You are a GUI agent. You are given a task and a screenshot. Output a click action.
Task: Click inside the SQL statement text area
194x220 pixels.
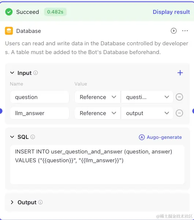[x=97, y=165]
